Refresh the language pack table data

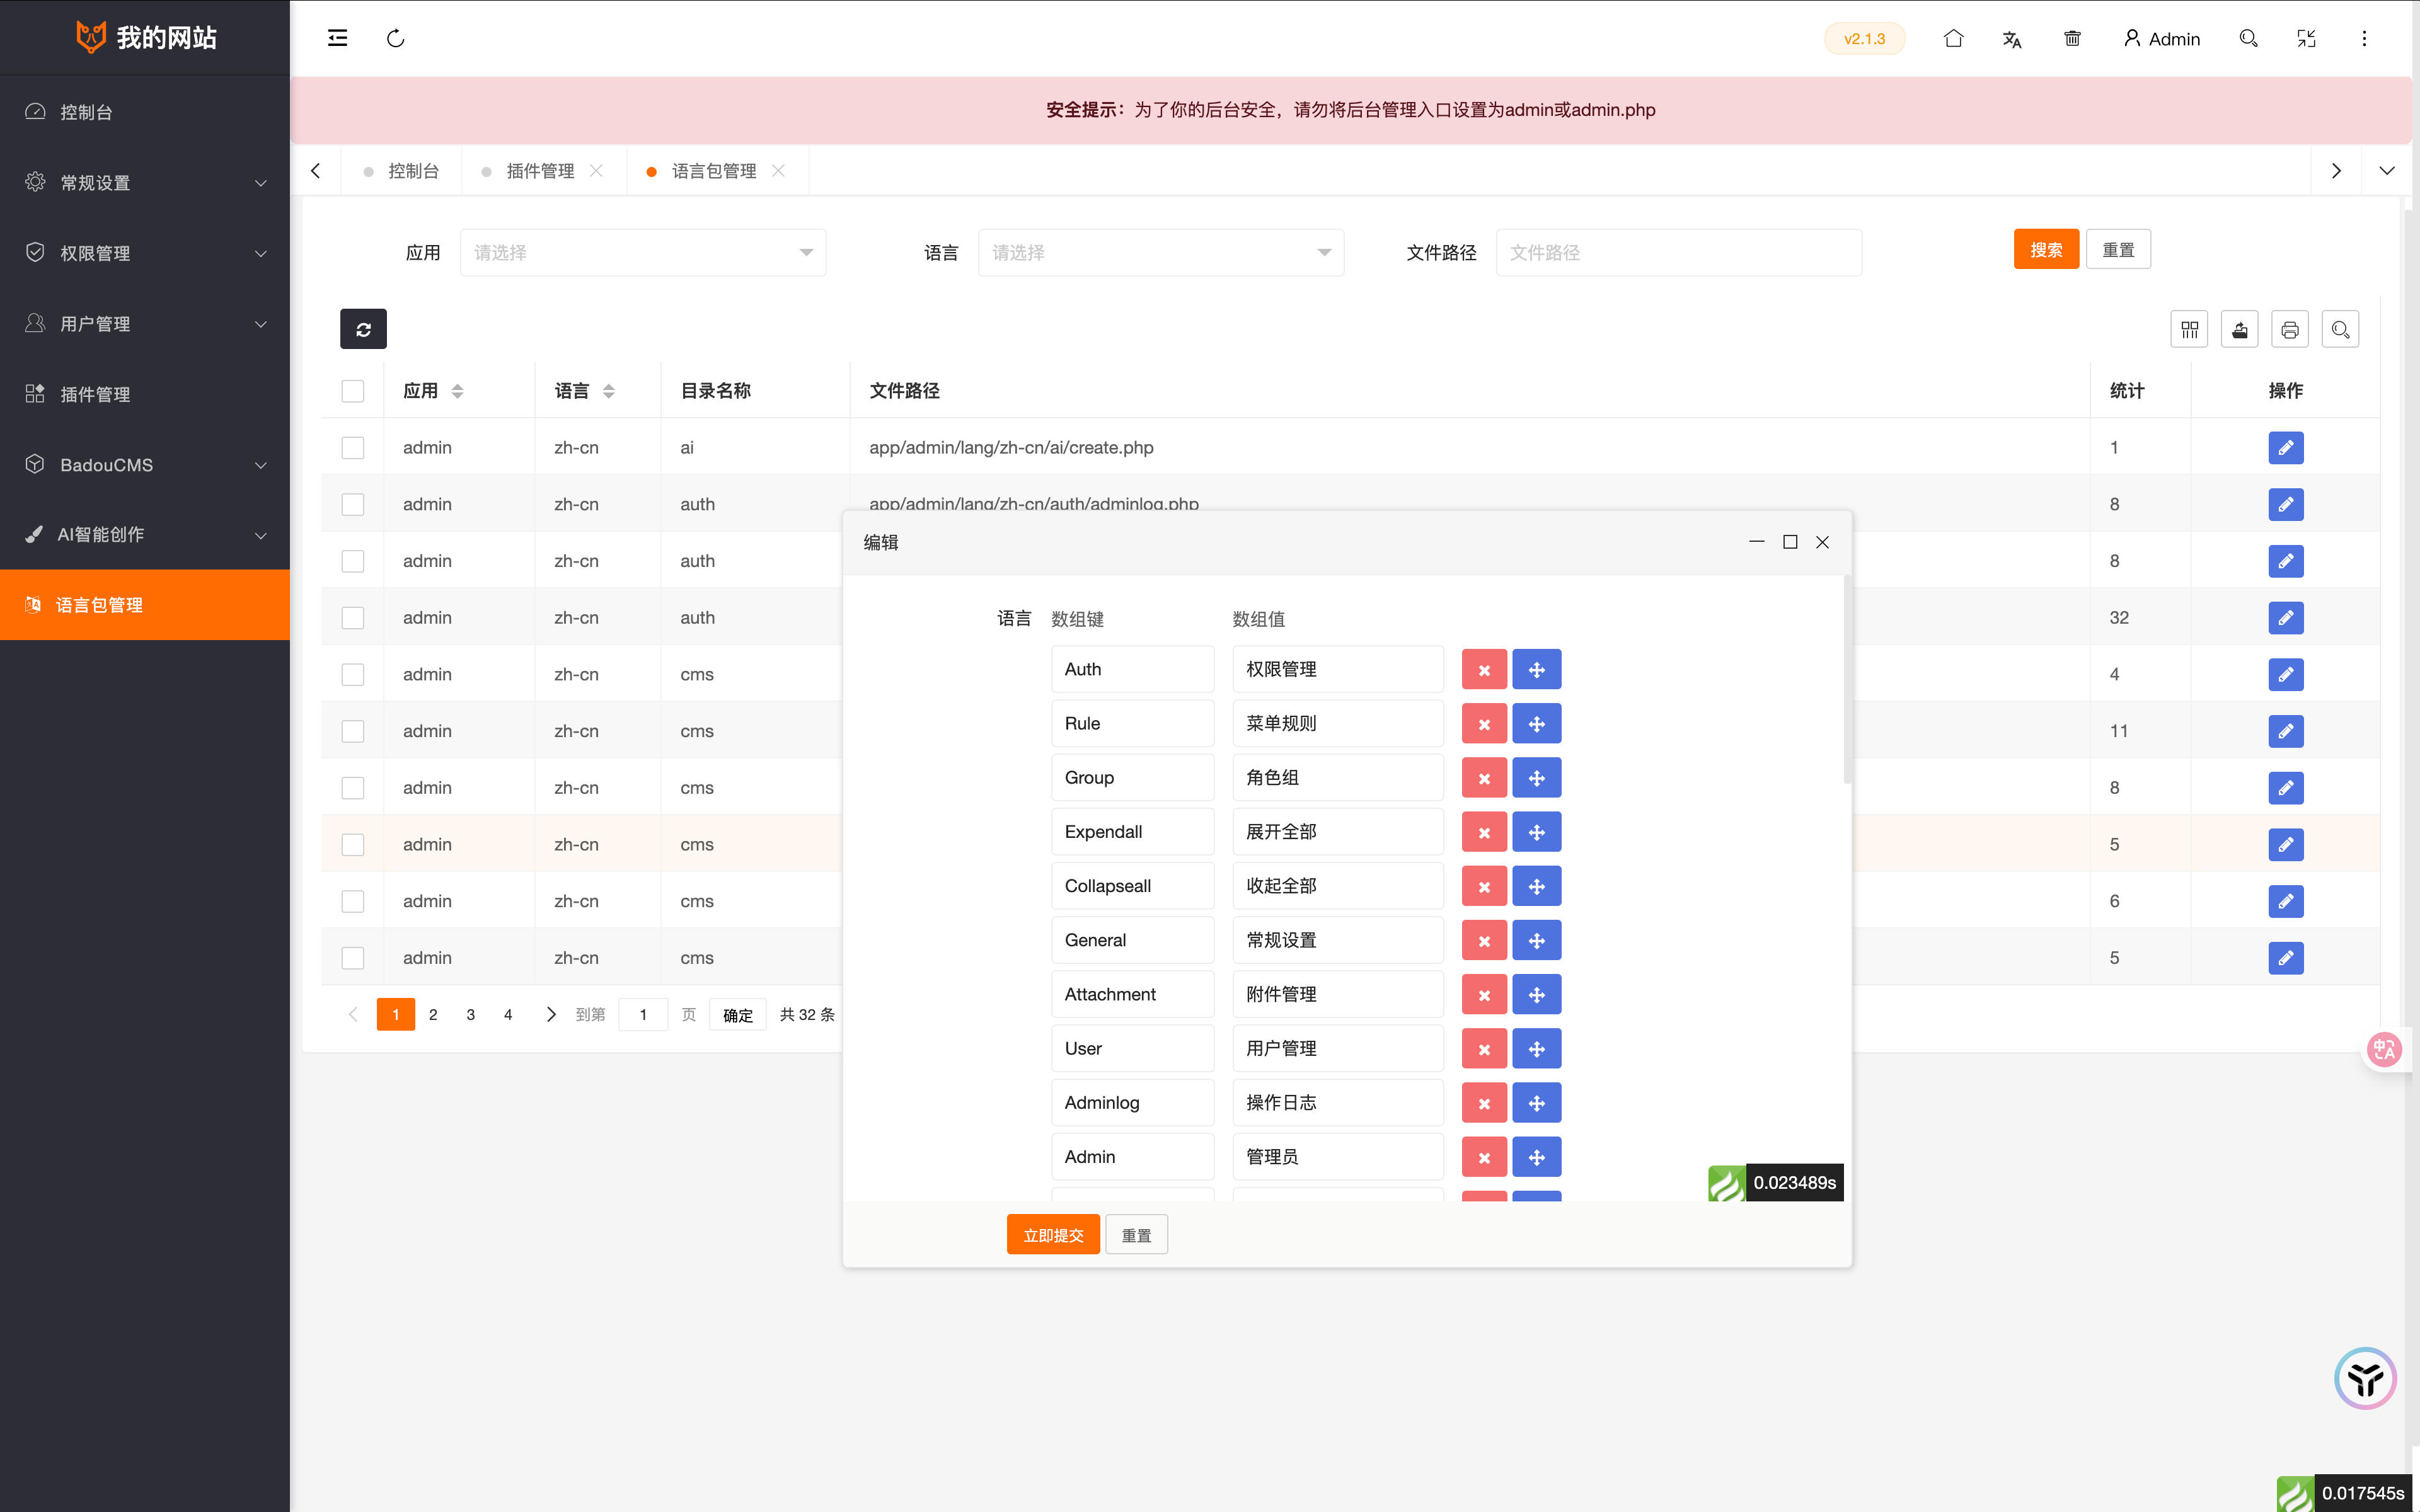pyautogui.click(x=362, y=328)
